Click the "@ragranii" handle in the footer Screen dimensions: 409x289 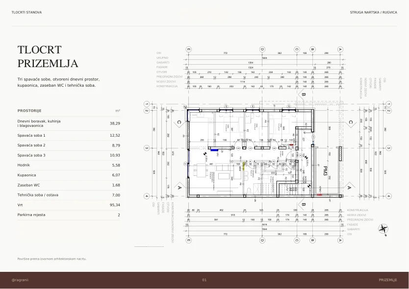click(x=20, y=280)
